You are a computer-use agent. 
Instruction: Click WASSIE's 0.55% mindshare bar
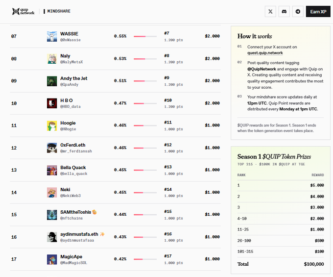point(145,36)
